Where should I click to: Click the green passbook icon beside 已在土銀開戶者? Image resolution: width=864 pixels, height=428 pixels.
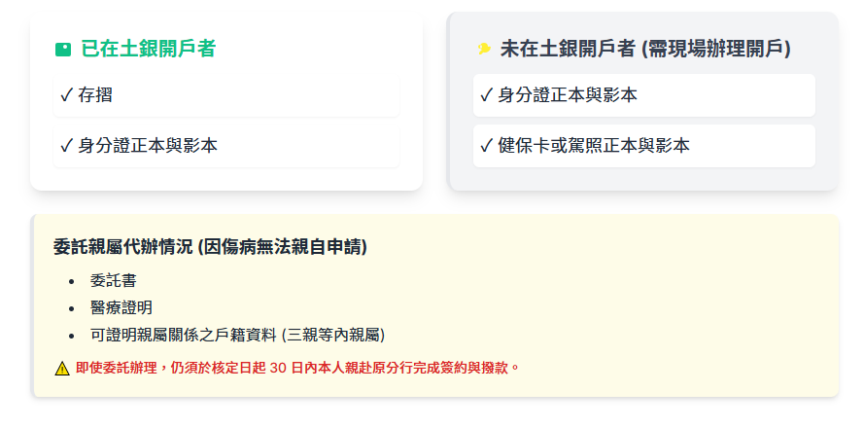pyautogui.click(x=63, y=49)
